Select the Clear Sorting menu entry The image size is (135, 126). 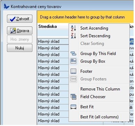(x=99, y=44)
